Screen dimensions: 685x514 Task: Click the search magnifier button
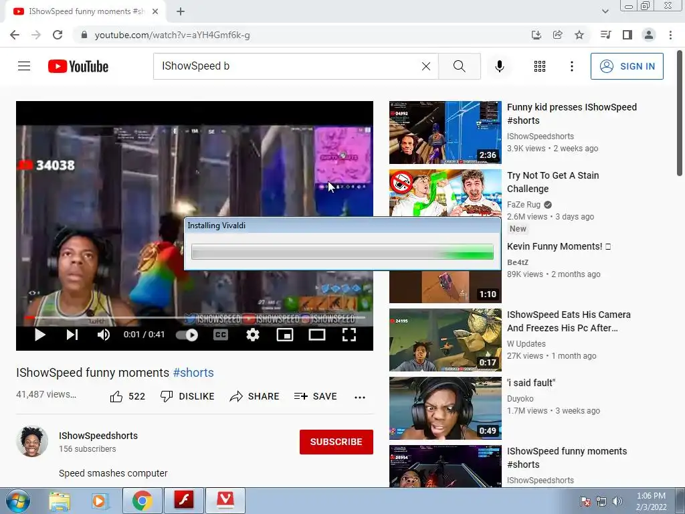click(459, 66)
